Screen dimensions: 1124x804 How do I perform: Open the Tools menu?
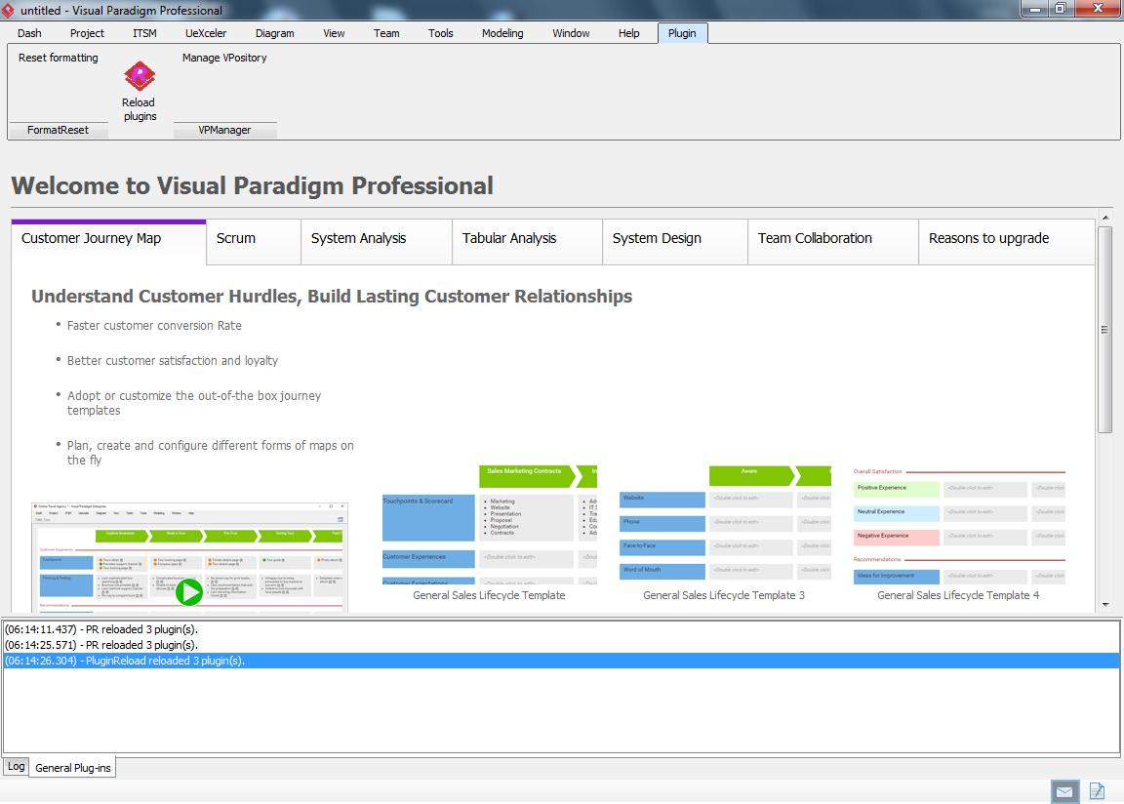tap(441, 33)
